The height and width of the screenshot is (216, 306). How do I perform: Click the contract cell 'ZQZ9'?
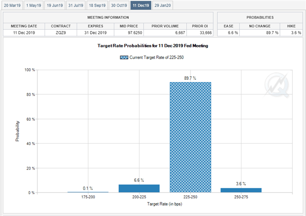61,33
